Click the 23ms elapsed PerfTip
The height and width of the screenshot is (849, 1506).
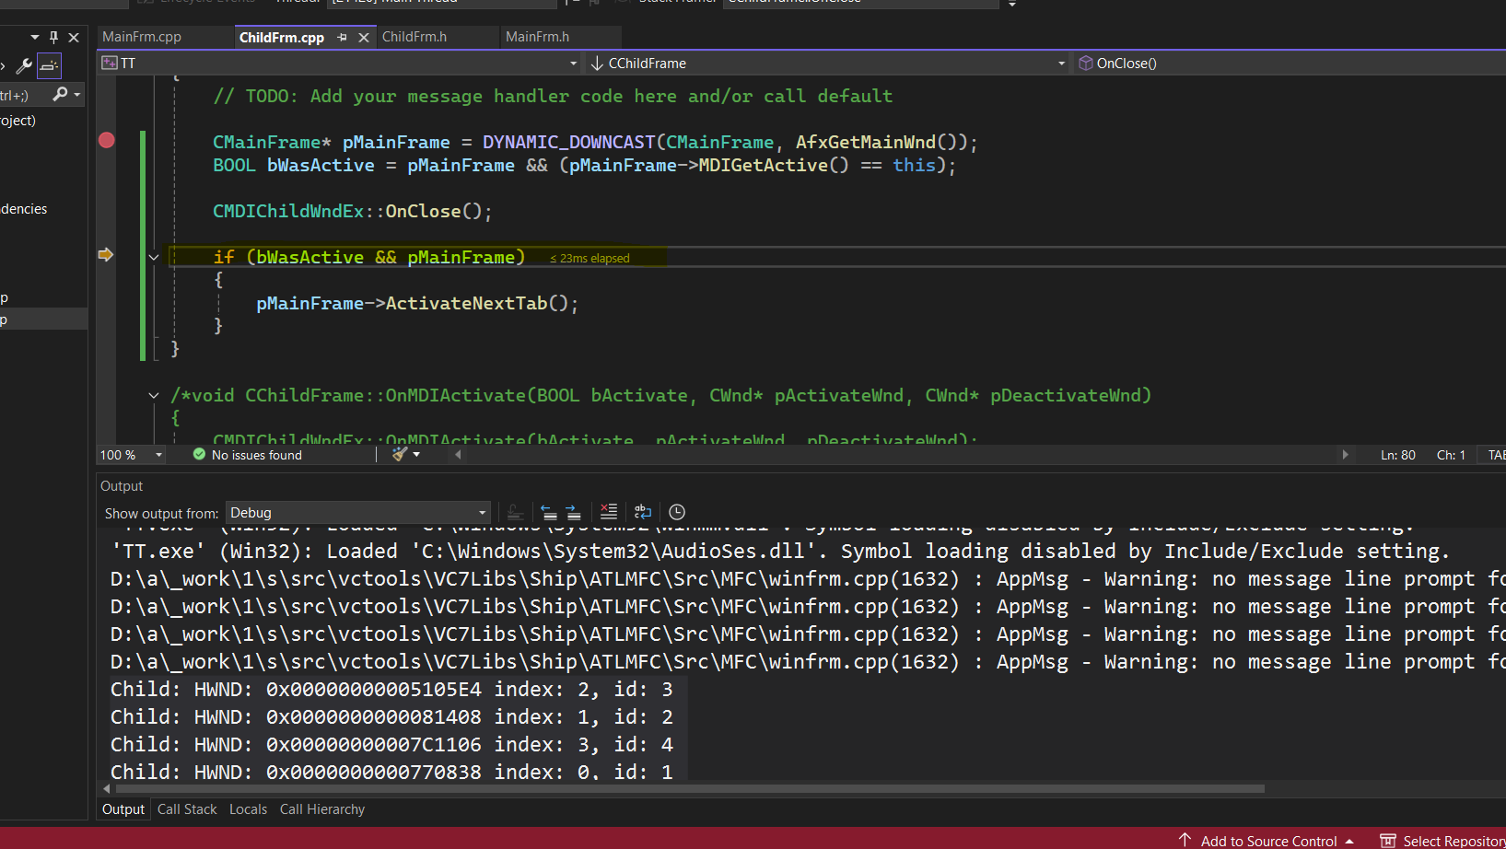(590, 259)
